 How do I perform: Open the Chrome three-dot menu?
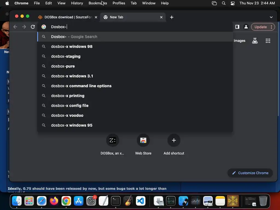tap(272, 27)
